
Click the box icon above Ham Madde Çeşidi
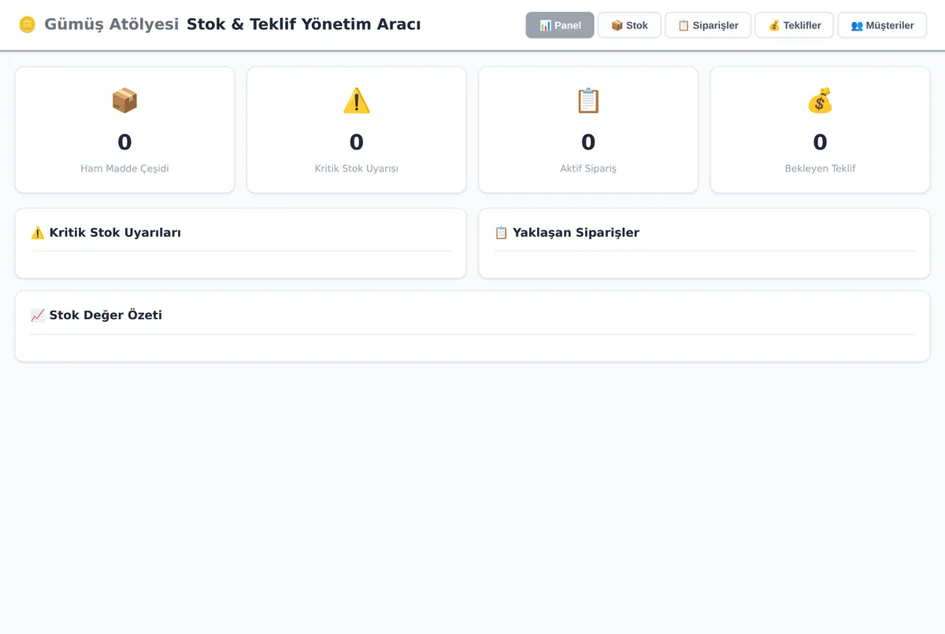pos(124,101)
